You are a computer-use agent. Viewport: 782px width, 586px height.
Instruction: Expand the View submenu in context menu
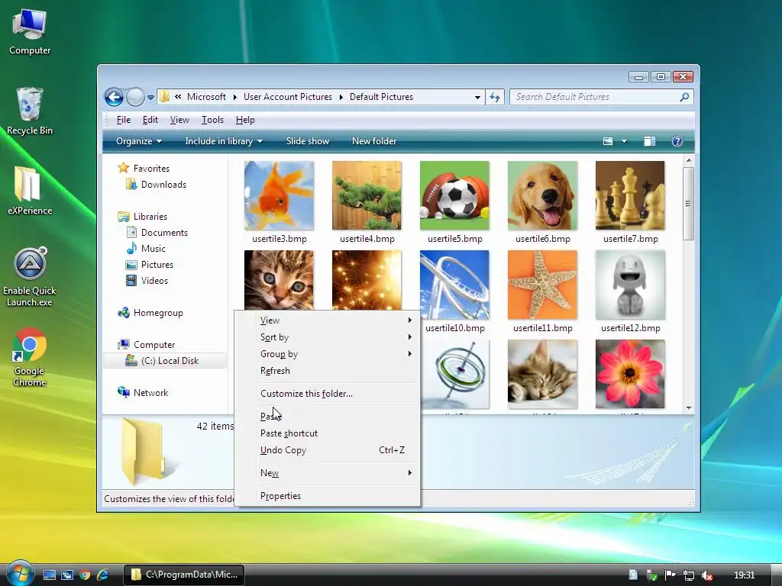click(x=327, y=320)
